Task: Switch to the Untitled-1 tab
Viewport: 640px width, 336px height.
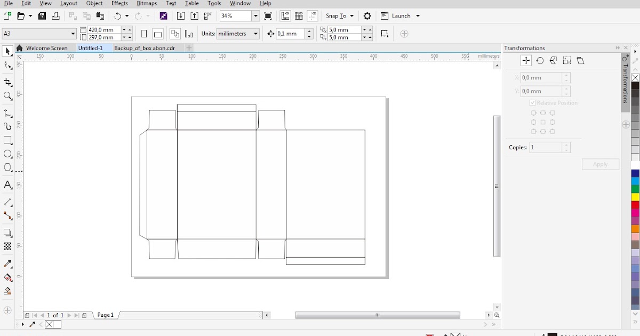Action: pyautogui.click(x=90, y=47)
